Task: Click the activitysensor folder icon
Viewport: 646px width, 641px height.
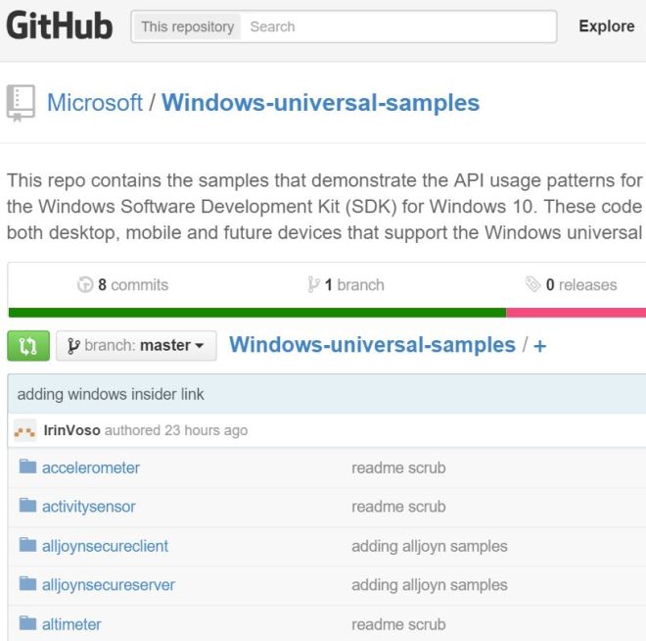Action: [x=27, y=507]
